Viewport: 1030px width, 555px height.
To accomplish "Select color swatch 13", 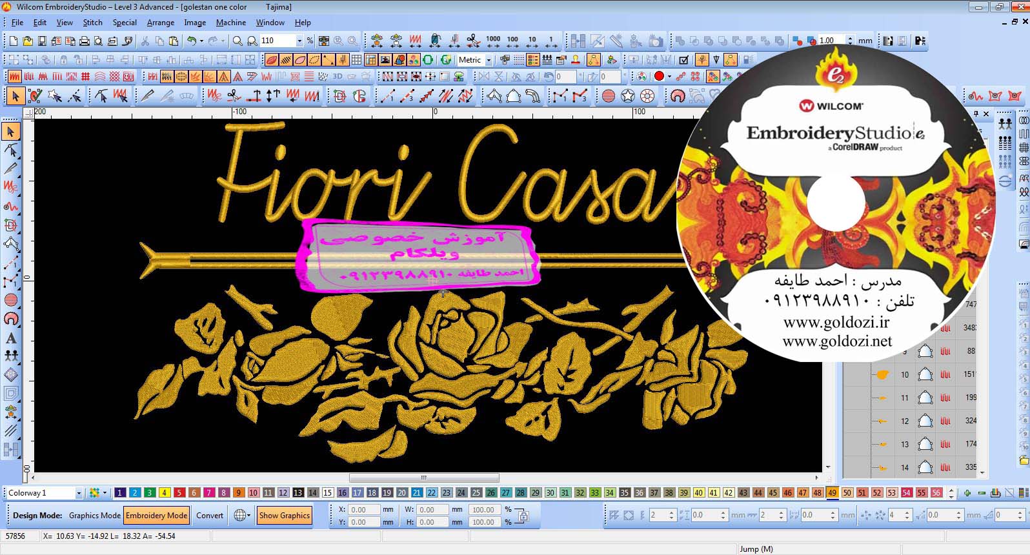I will coord(298,493).
